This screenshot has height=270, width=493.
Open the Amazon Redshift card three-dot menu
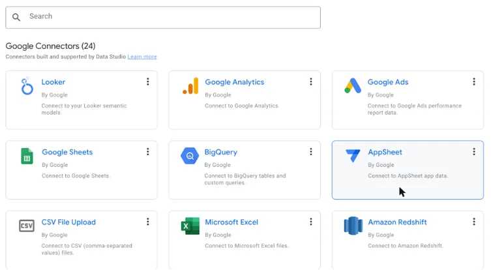tap(474, 222)
